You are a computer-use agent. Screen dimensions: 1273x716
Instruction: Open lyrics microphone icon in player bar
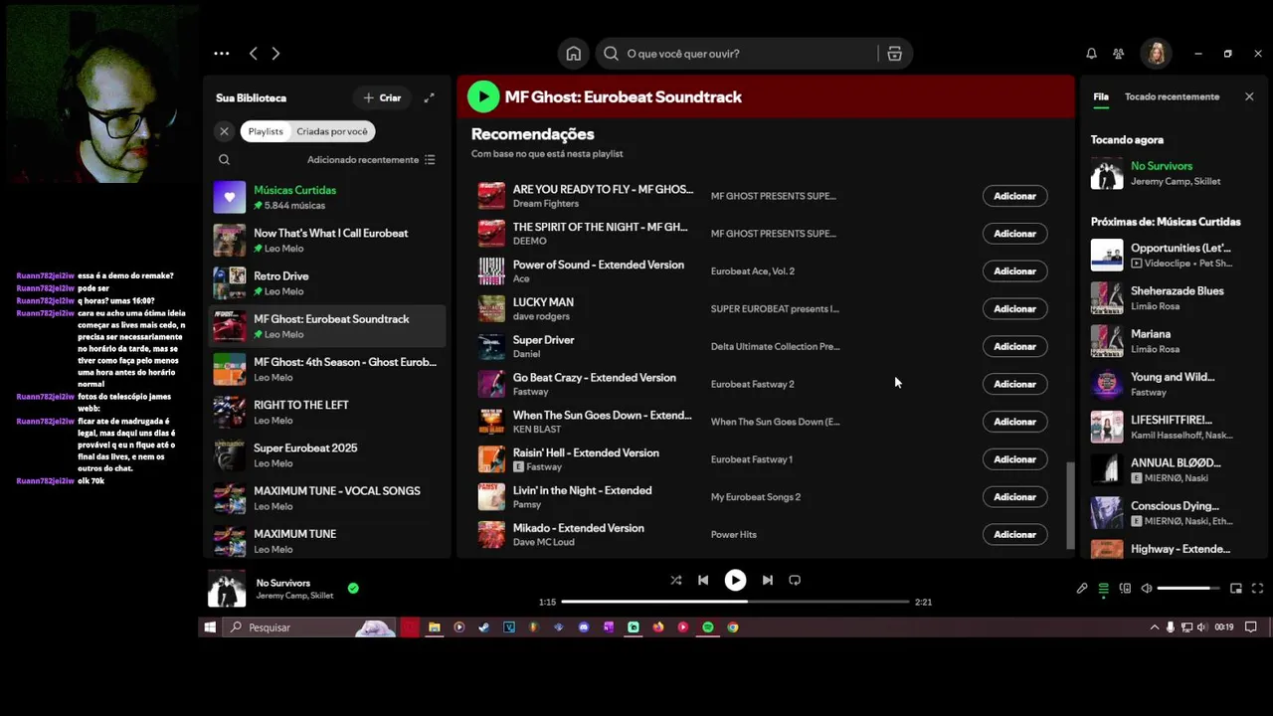click(1082, 589)
